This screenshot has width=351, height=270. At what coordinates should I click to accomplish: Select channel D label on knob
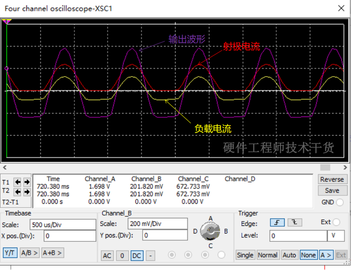pos(195,231)
